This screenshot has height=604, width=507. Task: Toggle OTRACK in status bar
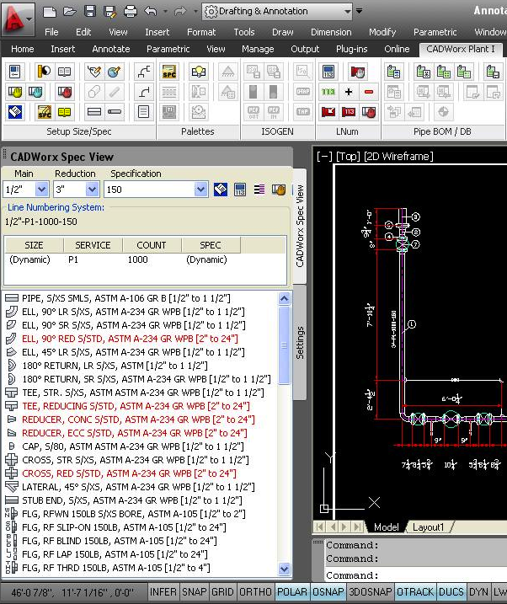pos(415,591)
